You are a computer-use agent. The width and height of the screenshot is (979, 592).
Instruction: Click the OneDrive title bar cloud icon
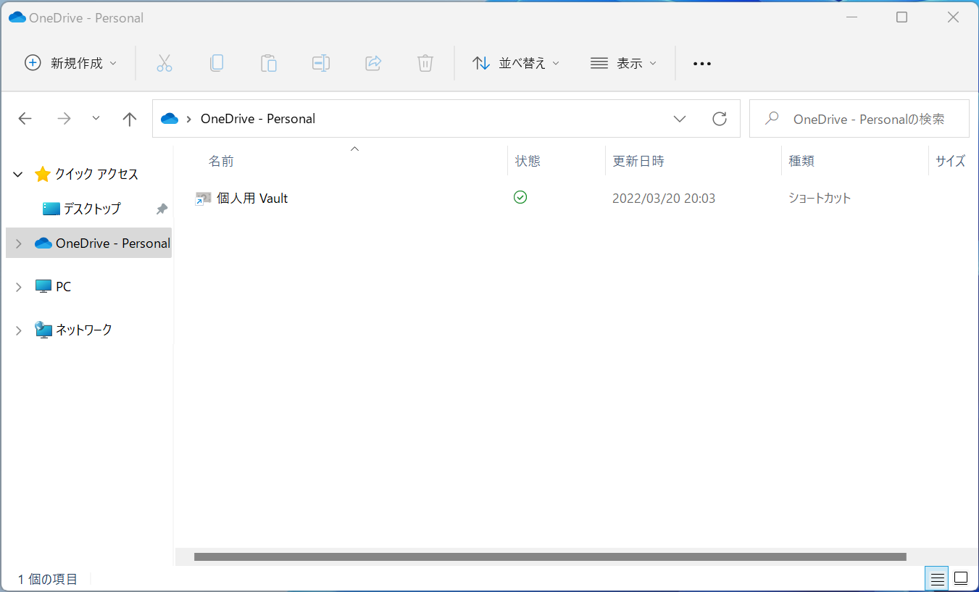[17, 17]
